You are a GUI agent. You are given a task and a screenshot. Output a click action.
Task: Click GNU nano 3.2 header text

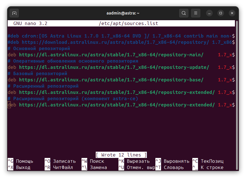click(x=30, y=23)
